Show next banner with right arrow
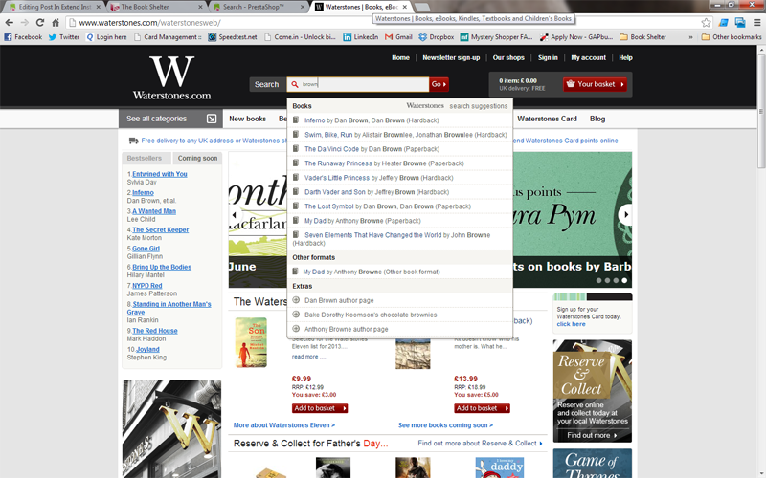 [626, 214]
